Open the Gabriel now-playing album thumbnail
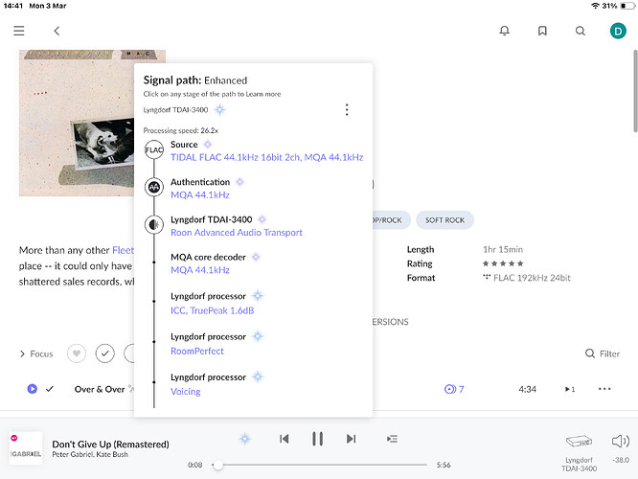The width and height of the screenshot is (638, 479). pos(26,448)
